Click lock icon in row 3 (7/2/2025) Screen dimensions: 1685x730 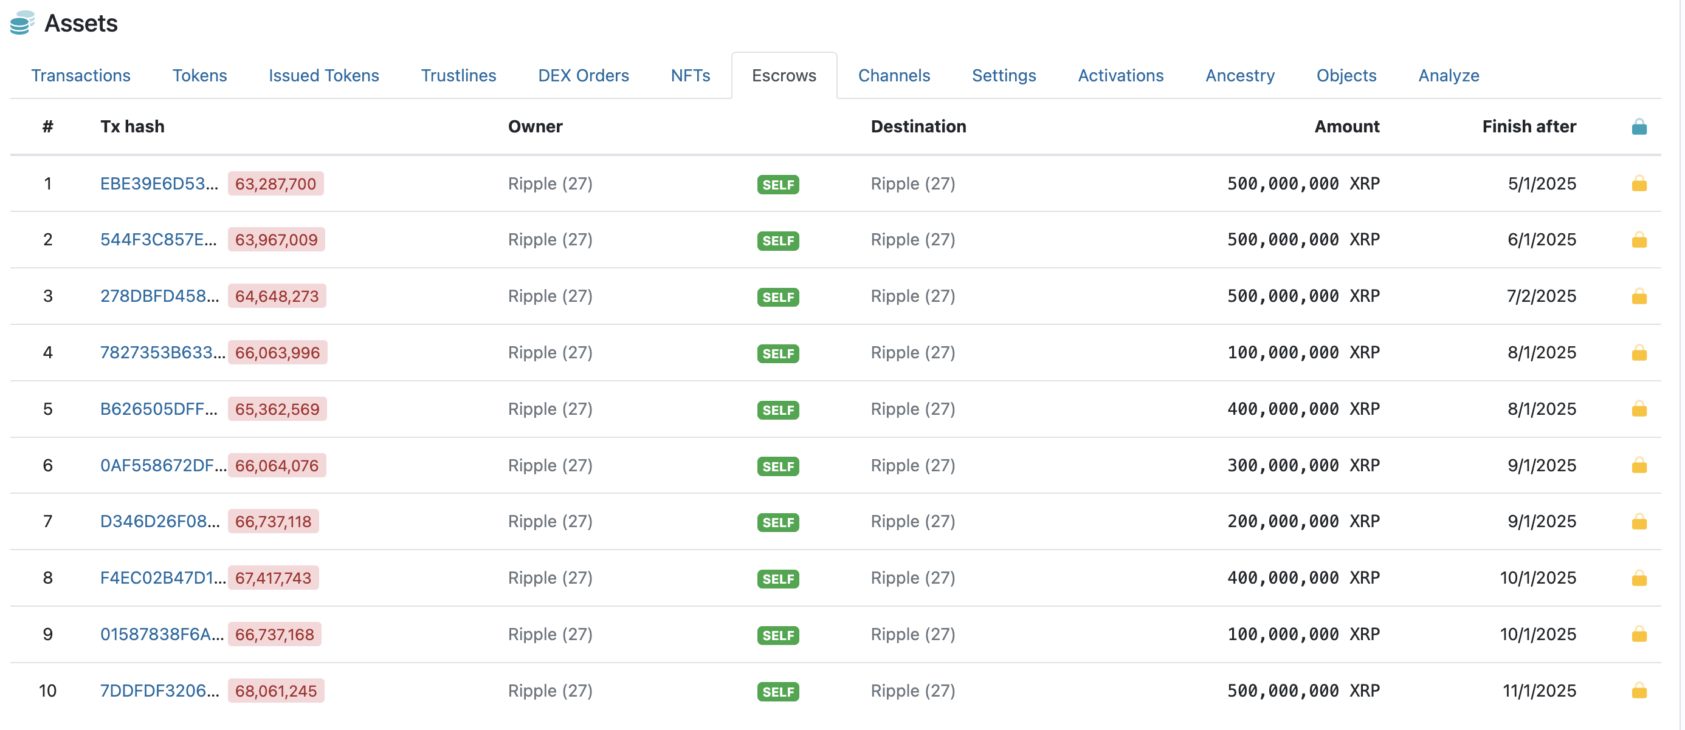tap(1639, 296)
